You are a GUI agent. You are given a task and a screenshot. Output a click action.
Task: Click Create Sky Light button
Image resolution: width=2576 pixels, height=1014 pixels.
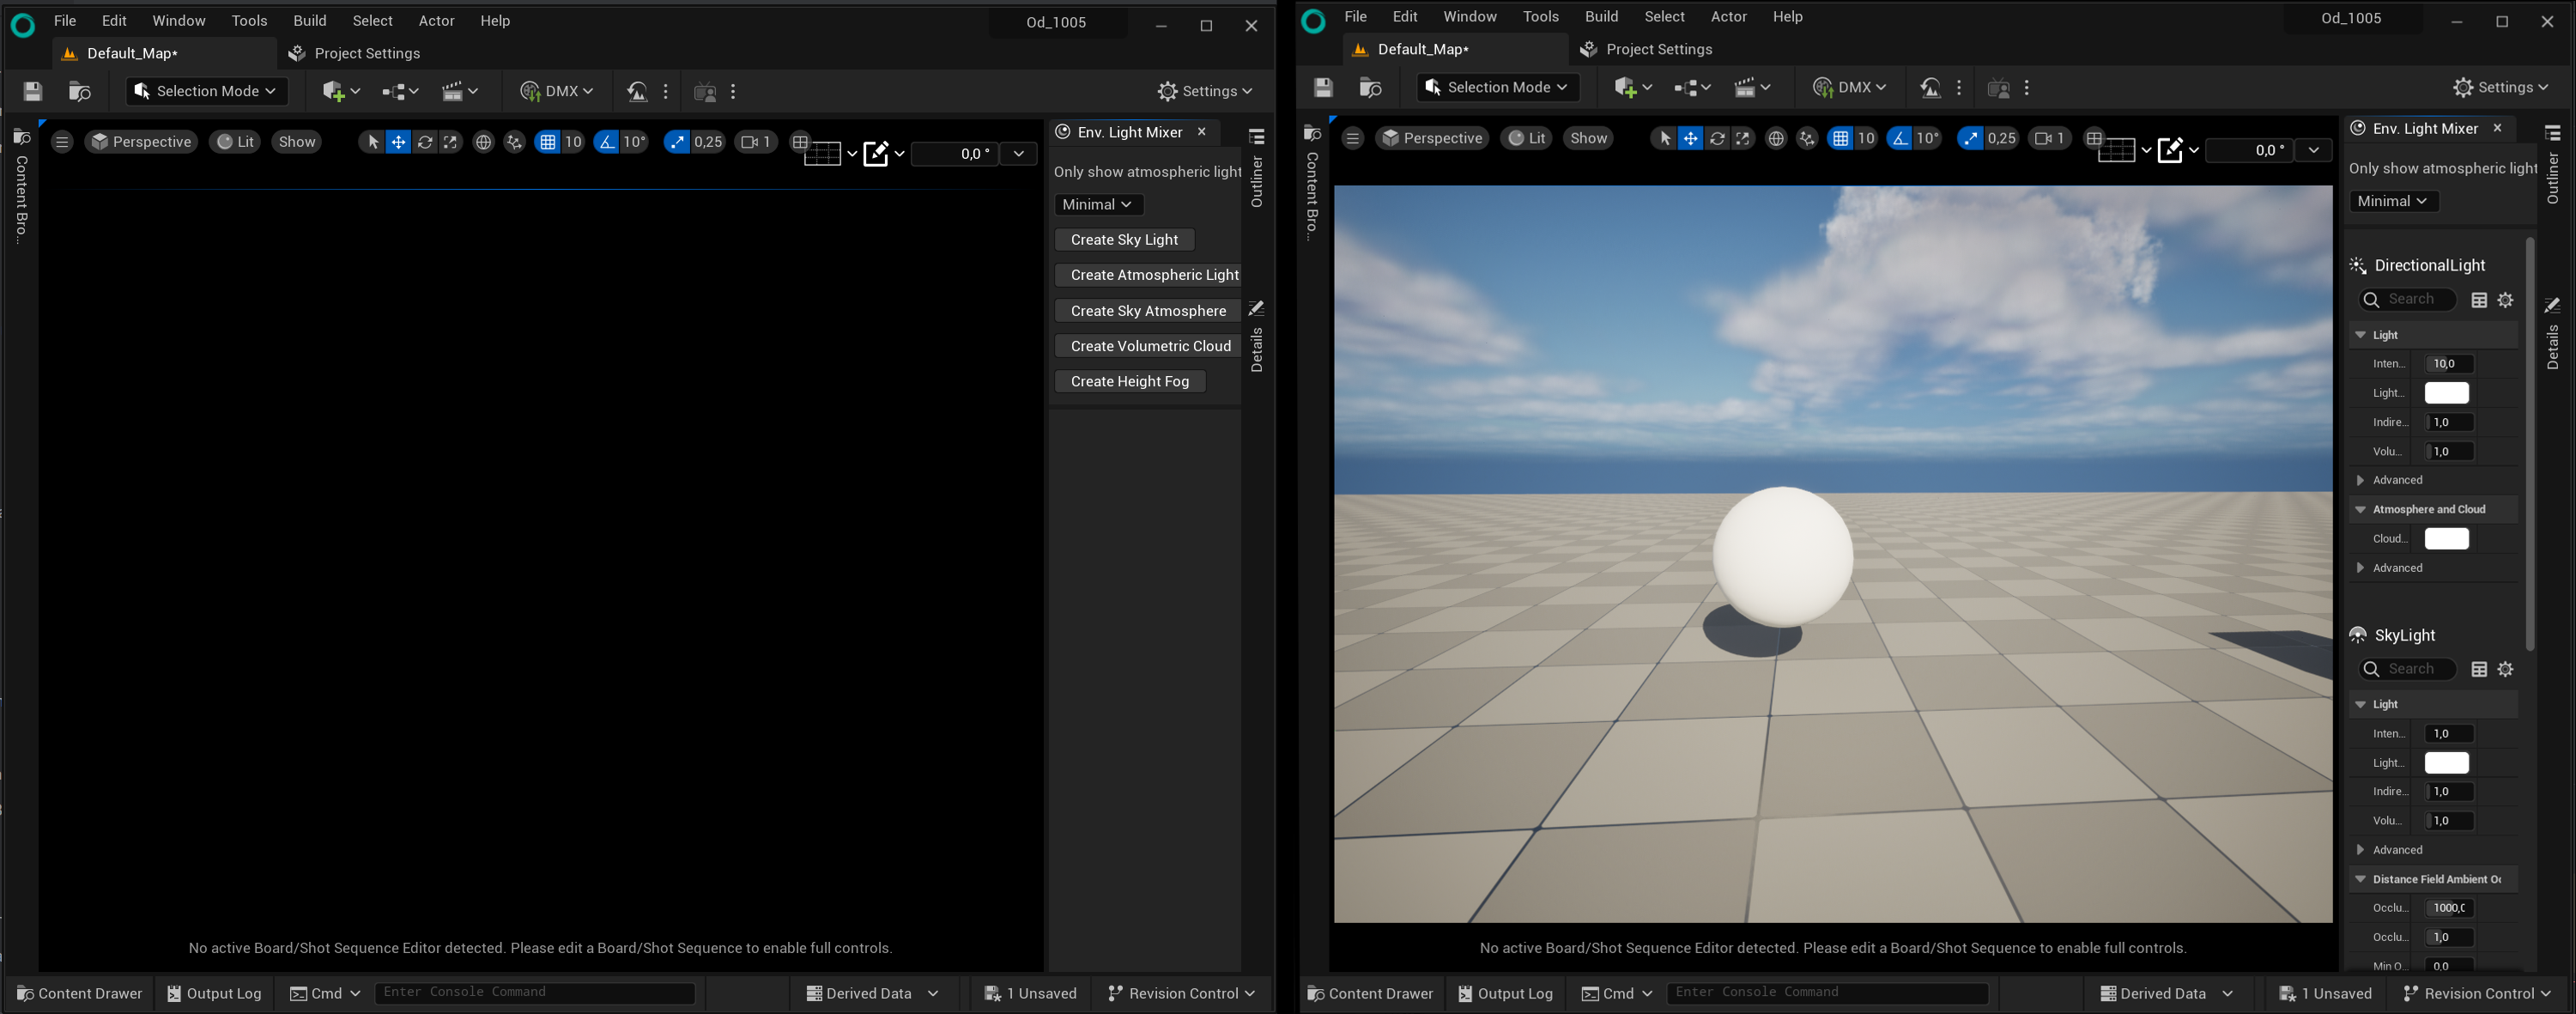pyautogui.click(x=1124, y=239)
